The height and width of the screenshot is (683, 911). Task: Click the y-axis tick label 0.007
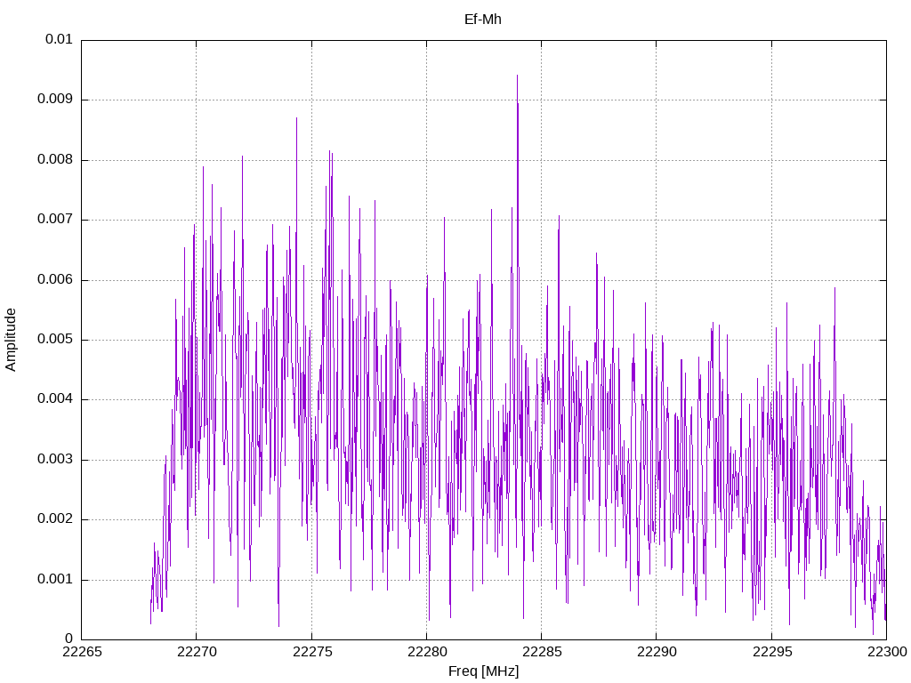[55, 220]
